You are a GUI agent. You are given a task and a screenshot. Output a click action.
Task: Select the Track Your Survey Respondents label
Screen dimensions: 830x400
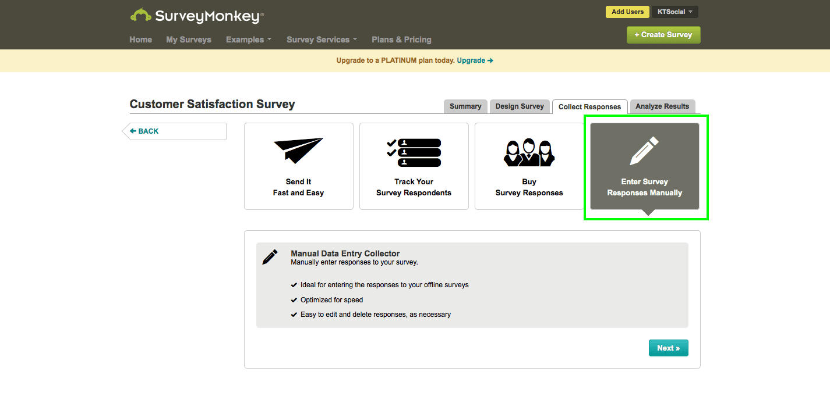click(414, 187)
